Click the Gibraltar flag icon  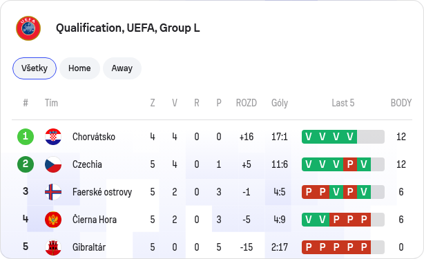pos(53,247)
